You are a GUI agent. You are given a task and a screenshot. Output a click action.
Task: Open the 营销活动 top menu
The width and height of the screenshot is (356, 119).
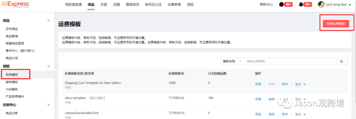[133, 5]
